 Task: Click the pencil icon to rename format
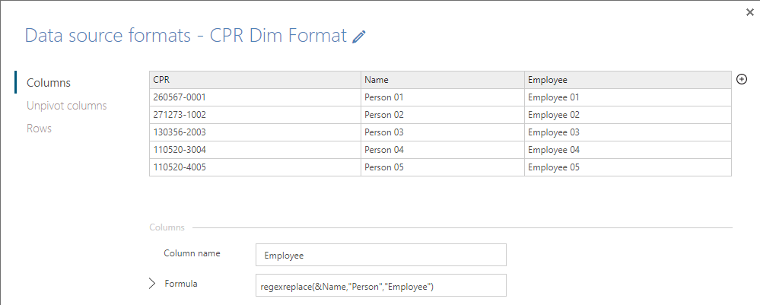click(359, 37)
